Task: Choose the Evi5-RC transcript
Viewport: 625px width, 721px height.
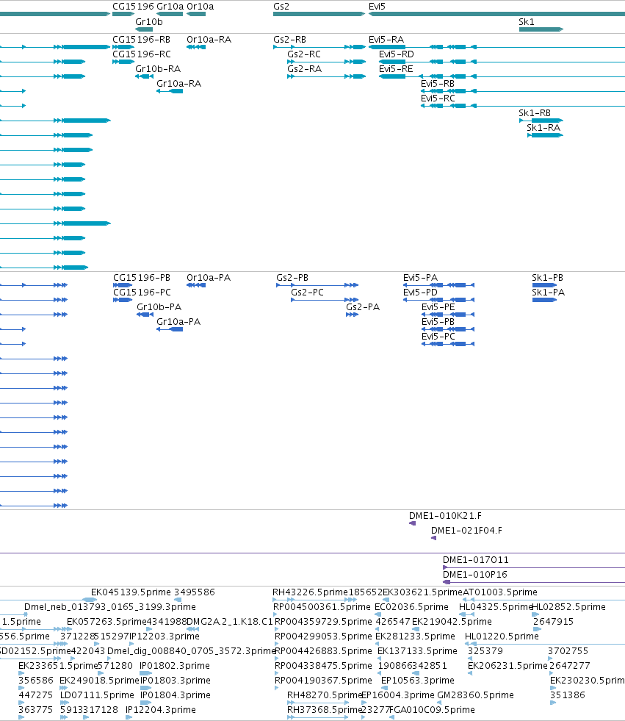Action: tap(438, 98)
